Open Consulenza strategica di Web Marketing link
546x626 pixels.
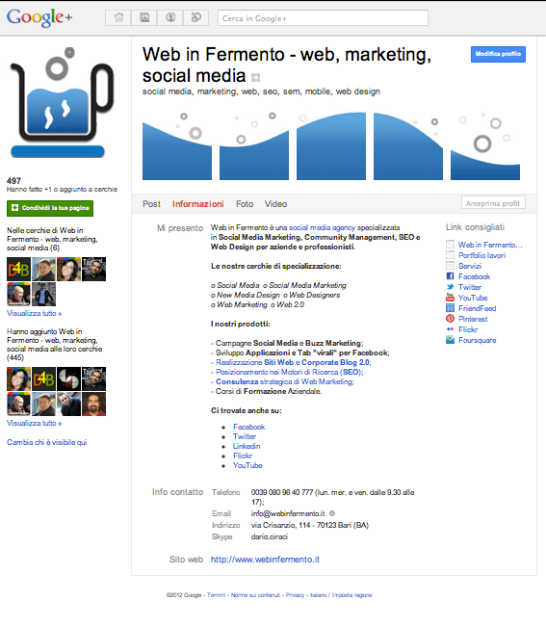pyautogui.click(x=285, y=381)
